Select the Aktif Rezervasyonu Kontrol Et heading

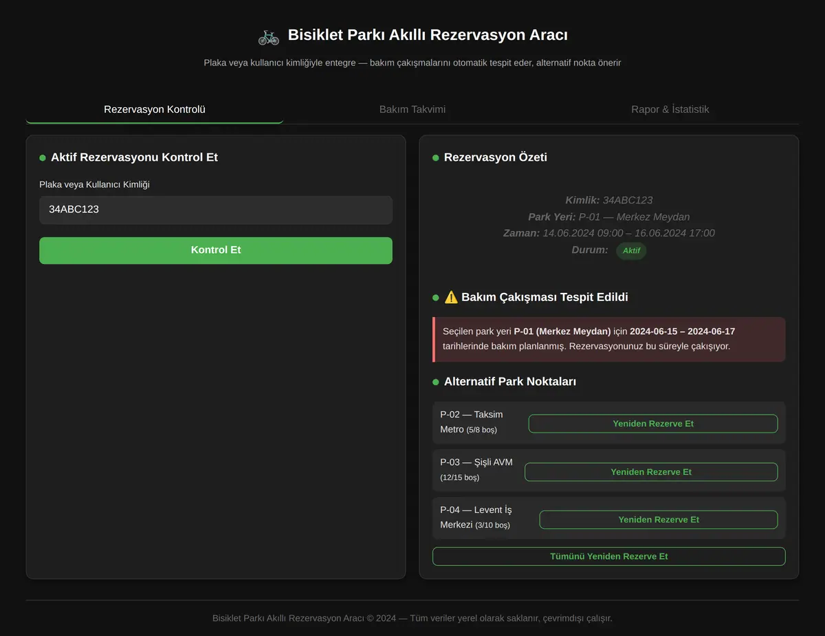(134, 157)
